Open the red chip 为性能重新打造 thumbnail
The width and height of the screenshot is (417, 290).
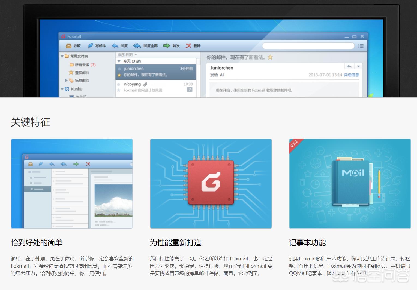(x=211, y=184)
